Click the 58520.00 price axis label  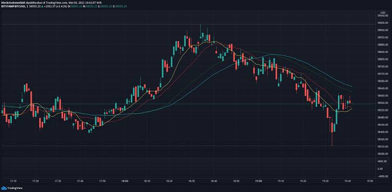[x=382, y=110]
